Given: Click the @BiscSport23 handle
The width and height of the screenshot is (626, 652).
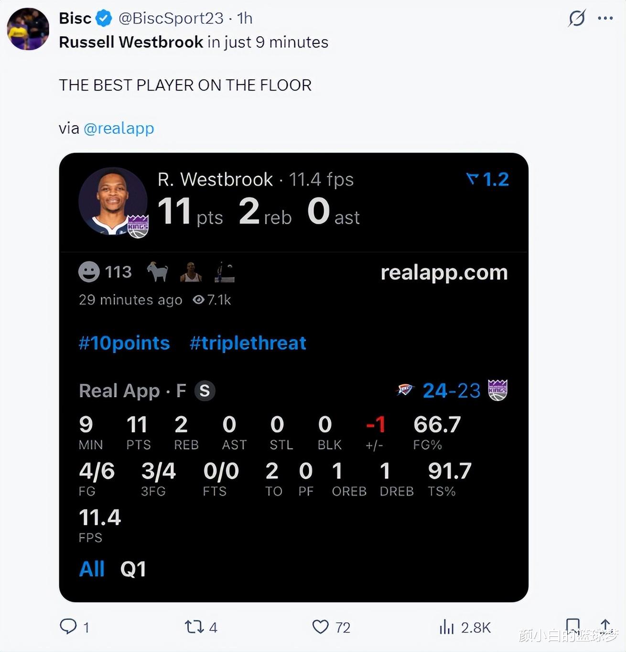Looking at the screenshot, I should pos(171,18).
